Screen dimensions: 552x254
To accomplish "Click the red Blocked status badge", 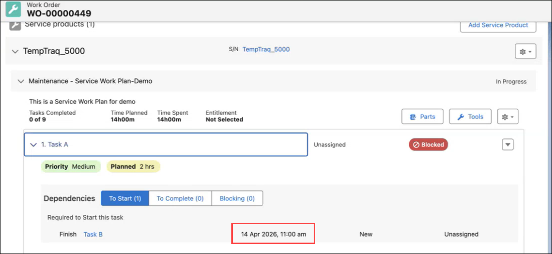I will click(x=428, y=144).
